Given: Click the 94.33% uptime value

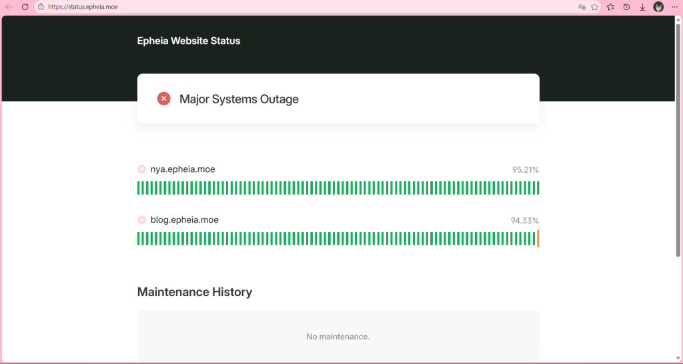Looking at the screenshot, I should [x=524, y=221].
